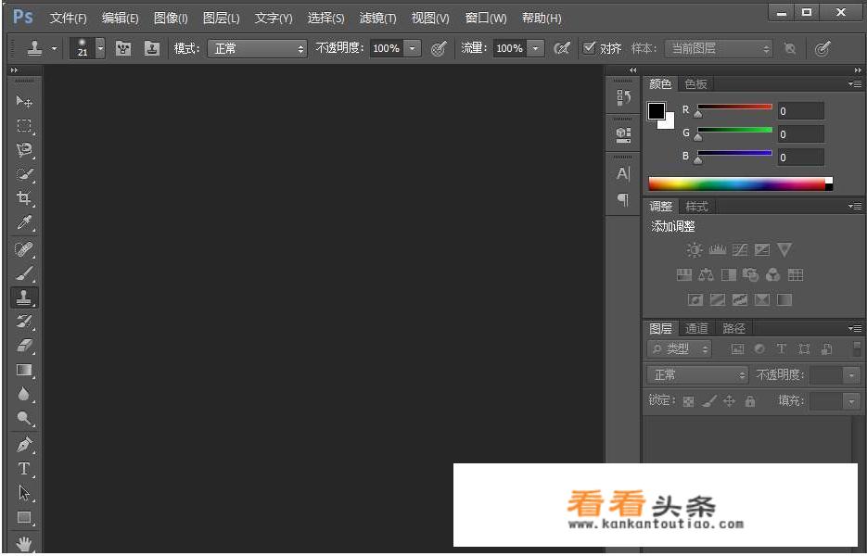The image size is (867, 556).
Task: Select the History Brush tool
Action: coord(24,322)
